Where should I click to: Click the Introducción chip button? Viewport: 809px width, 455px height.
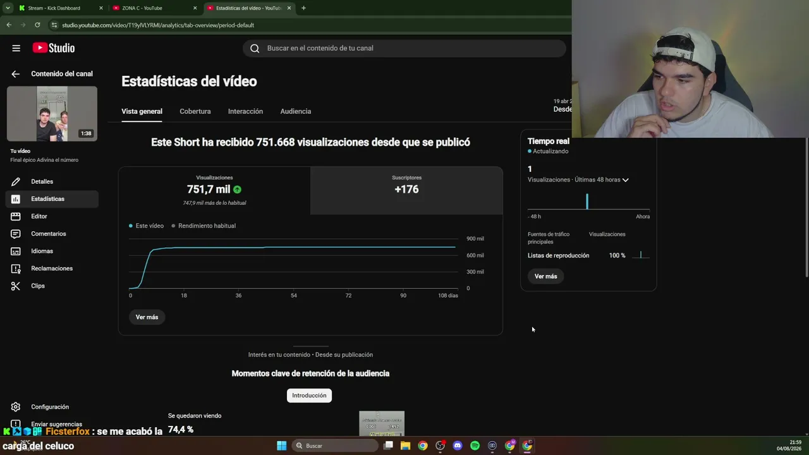click(309, 396)
